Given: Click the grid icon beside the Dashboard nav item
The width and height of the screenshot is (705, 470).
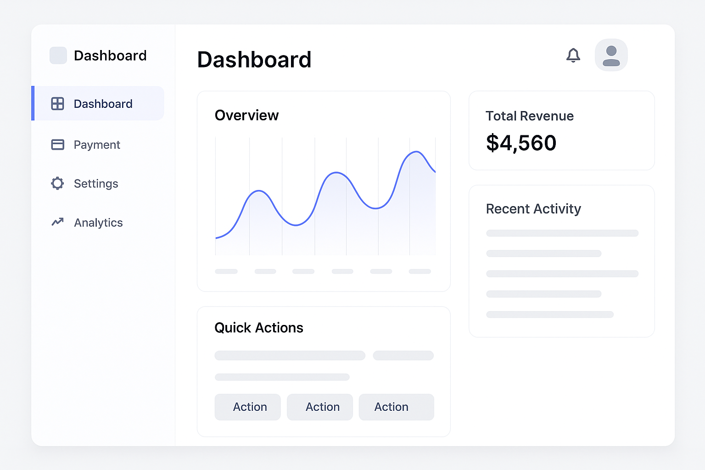Looking at the screenshot, I should 57,104.
